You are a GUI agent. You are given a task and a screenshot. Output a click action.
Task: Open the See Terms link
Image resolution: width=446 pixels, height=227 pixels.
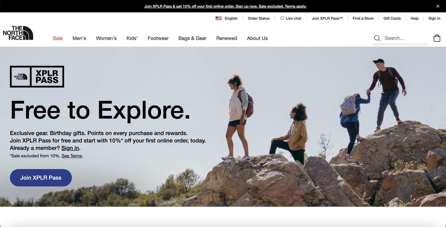tap(72, 156)
